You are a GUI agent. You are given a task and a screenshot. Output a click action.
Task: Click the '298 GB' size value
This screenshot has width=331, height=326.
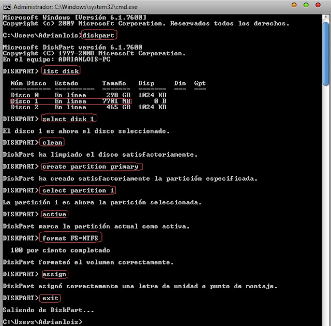(x=118, y=95)
